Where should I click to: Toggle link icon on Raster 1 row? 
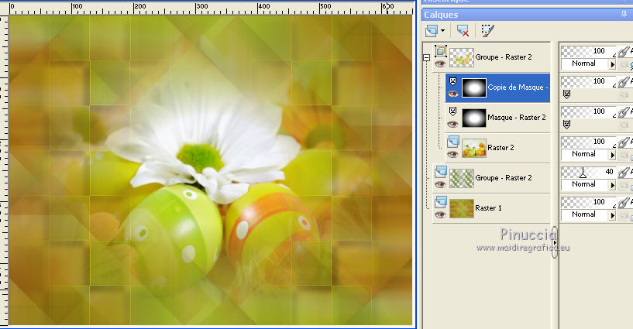point(623,203)
